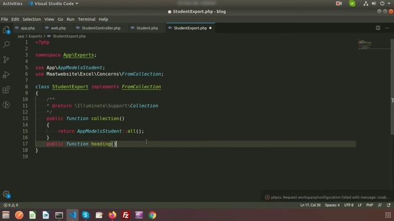Viewport: 394px width, 221px height.
Task: Click phpcs error notification message
Action: pos(328,197)
